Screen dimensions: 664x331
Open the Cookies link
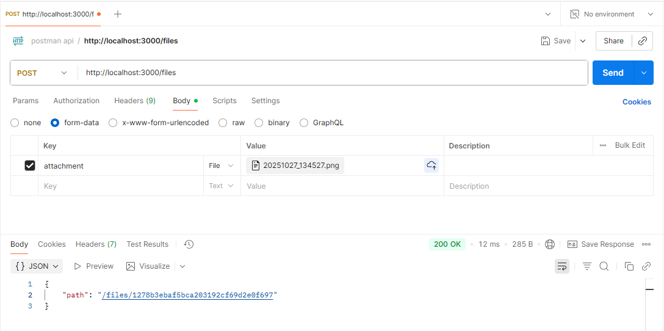[x=637, y=102]
